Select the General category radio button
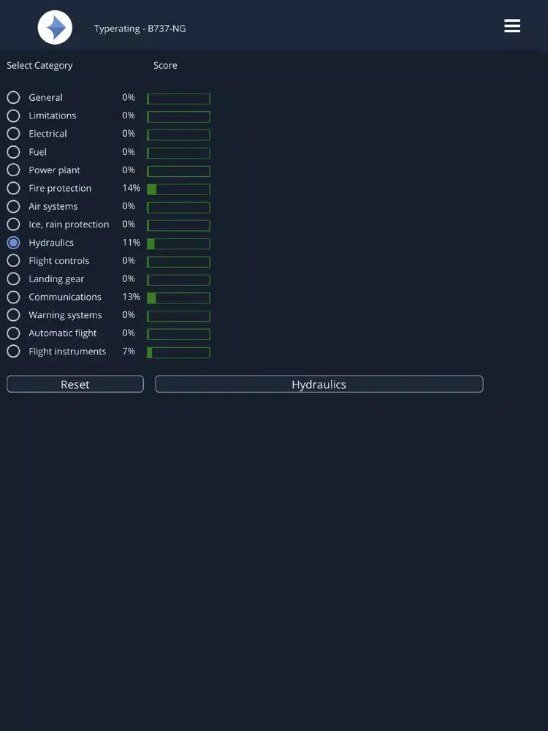Screen dimensions: 548x731 click(13, 97)
